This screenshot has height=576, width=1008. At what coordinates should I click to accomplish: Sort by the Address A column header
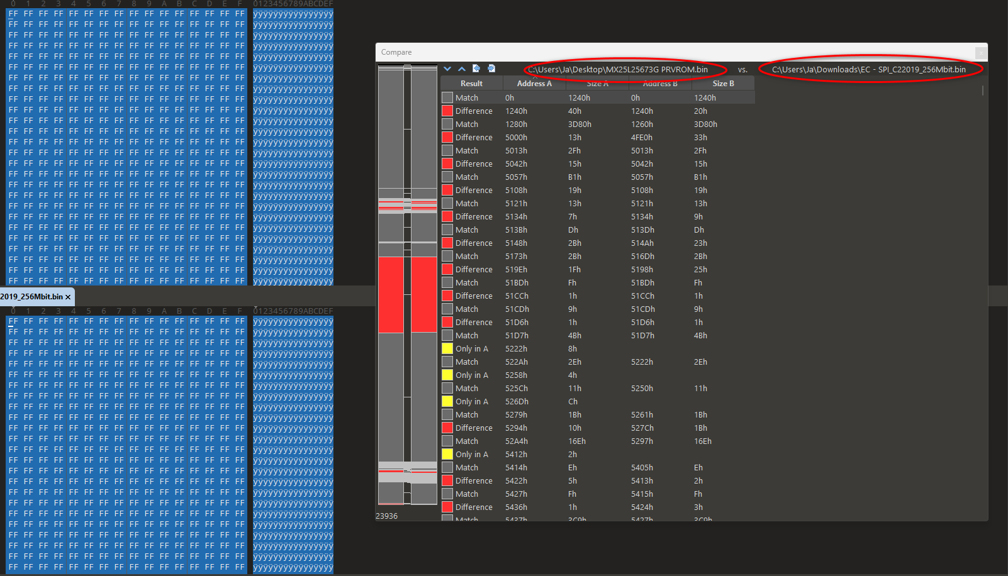[x=534, y=84]
